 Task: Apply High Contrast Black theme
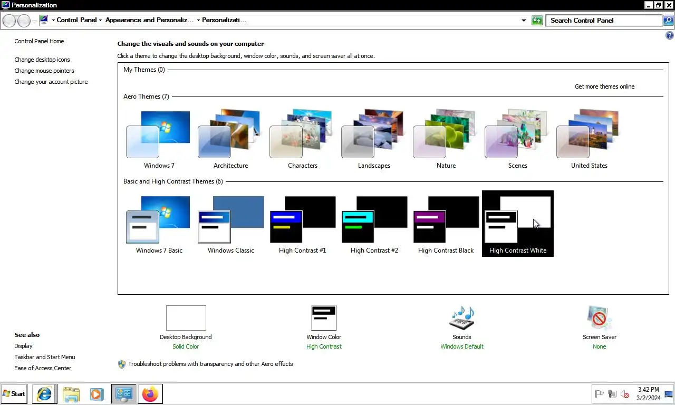[446, 224]
